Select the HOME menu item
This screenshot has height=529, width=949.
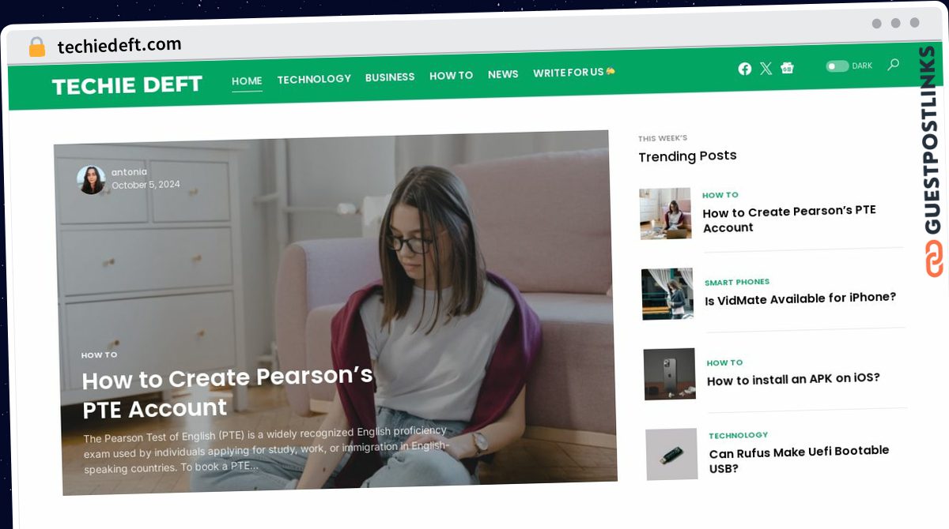point(247,81)
